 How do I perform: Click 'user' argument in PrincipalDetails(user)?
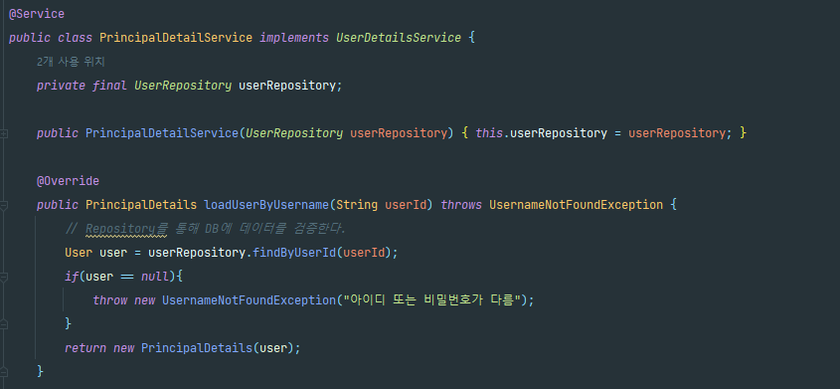273,348
